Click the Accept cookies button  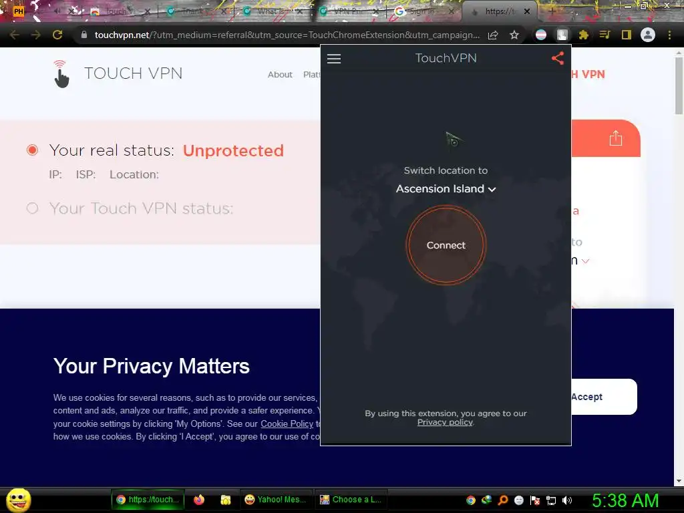[604, 397]
